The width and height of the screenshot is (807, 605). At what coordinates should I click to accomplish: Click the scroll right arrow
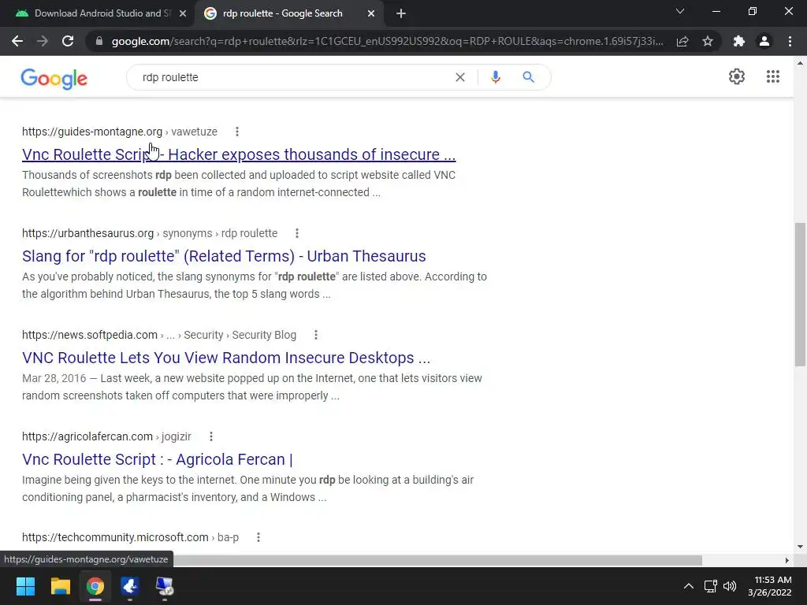[787, 560]
